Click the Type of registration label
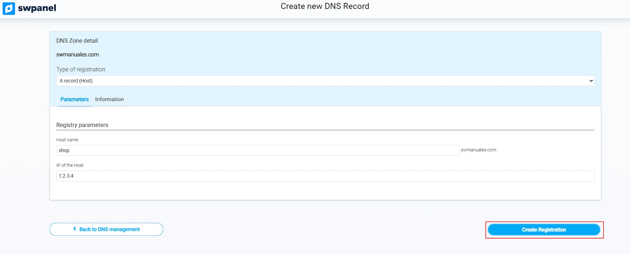 pos(81,69)
